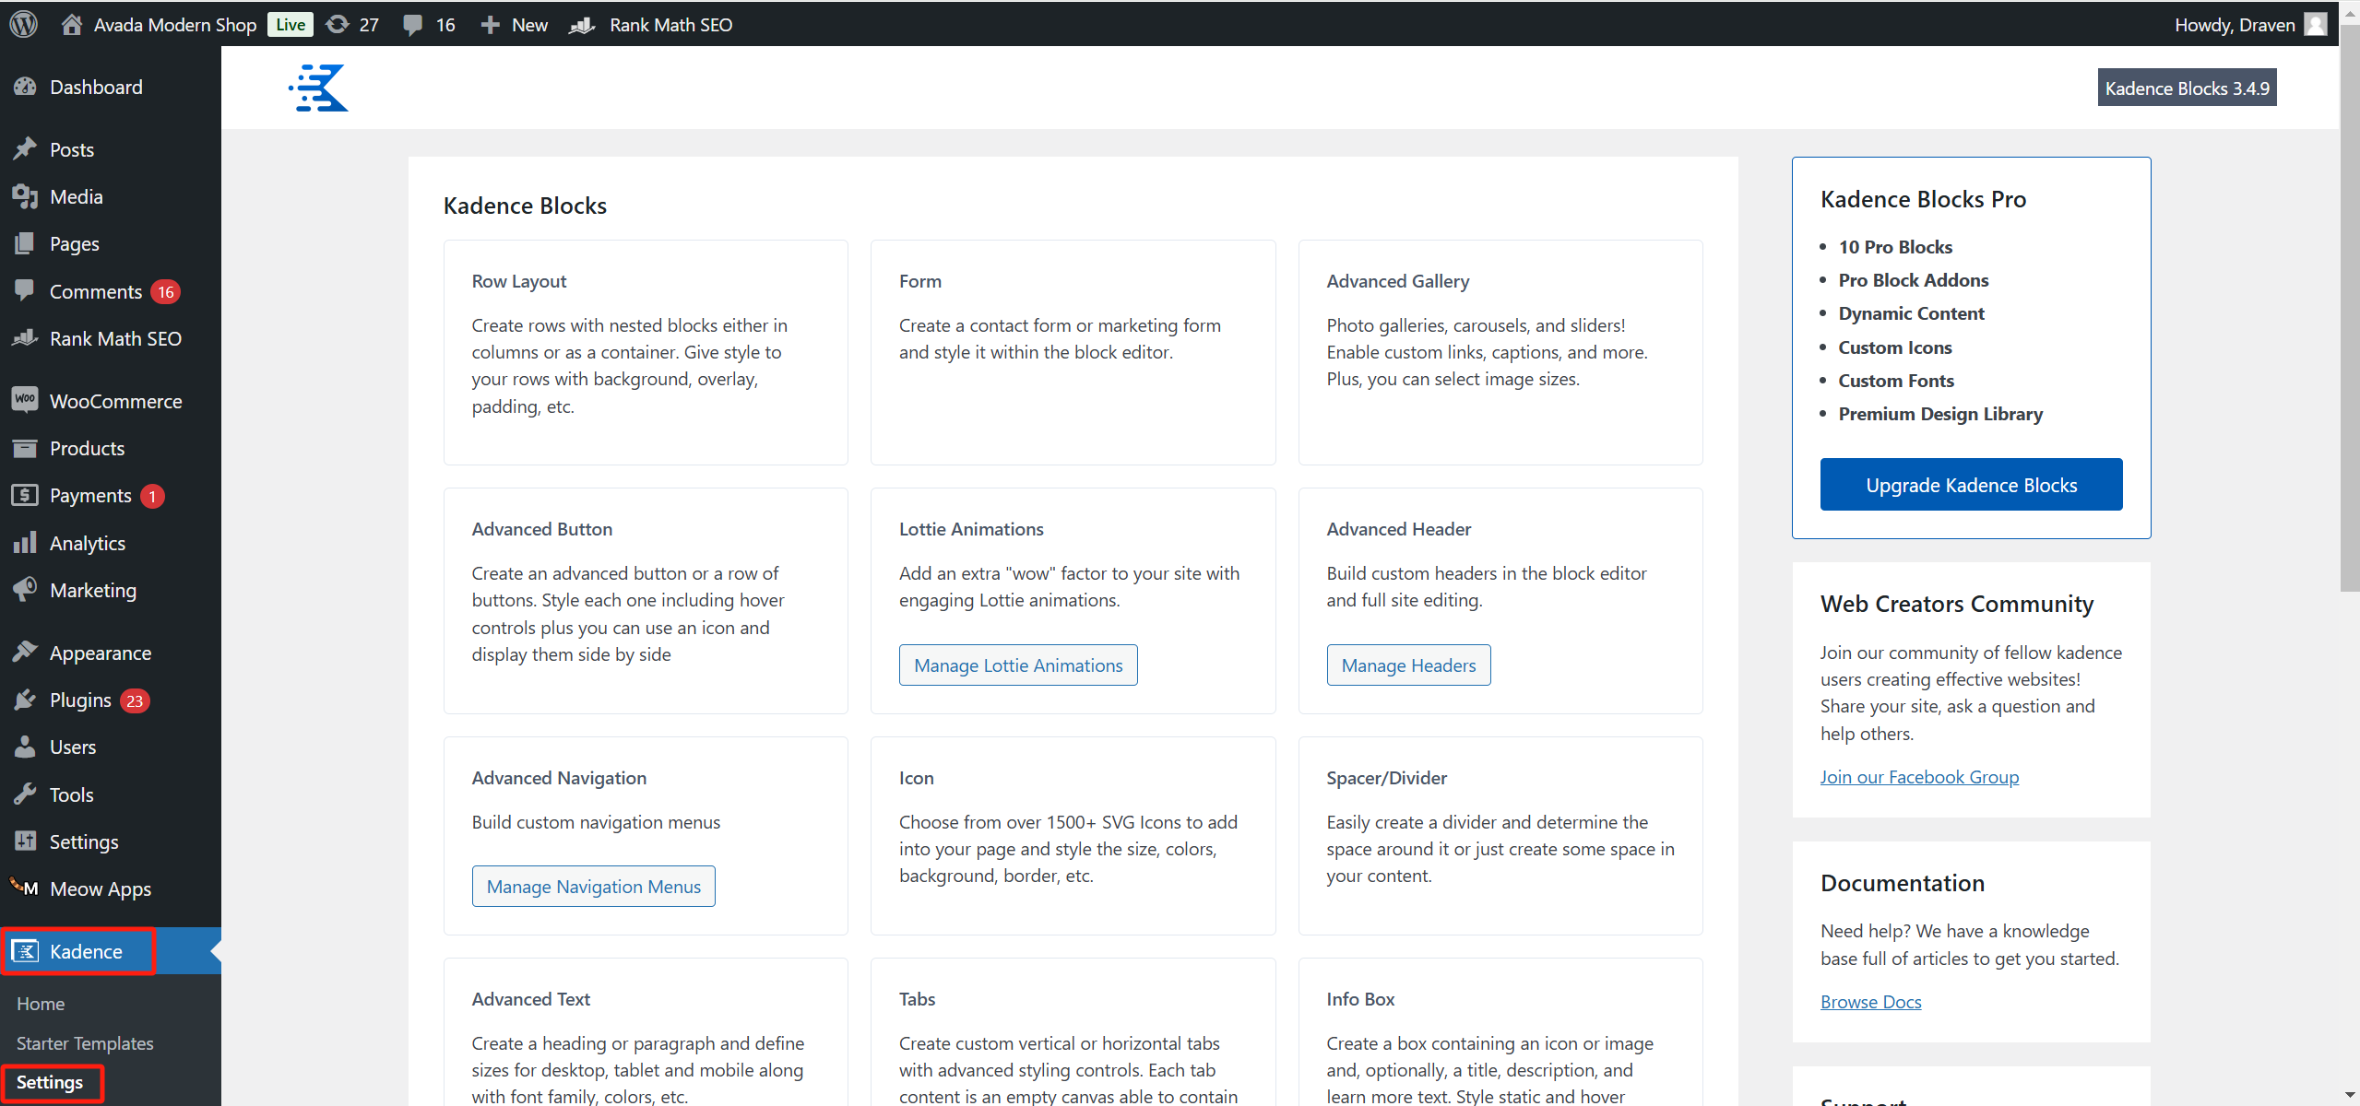Click the WordPress logo in the admin bar
The height and width of the screenshot is (1106, 2360).
(x=23, y=24)
